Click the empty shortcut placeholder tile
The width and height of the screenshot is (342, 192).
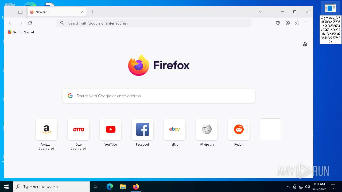pos(271,129)
